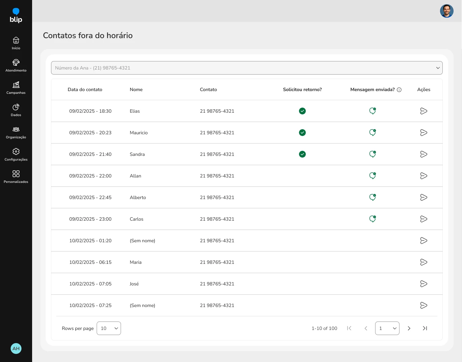
Task: Click the Contatos fora do horário title
Action: (88, 35)
